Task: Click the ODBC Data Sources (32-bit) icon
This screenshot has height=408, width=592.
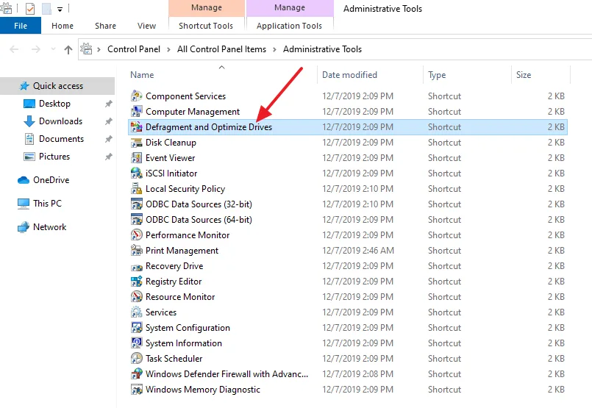Action: pos(136,204)
